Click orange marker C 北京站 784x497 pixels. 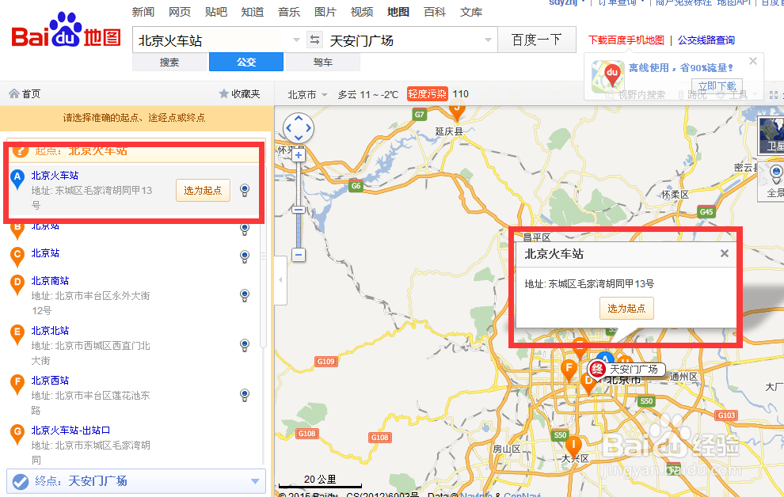pyautogui.click(x=17, y=256)
